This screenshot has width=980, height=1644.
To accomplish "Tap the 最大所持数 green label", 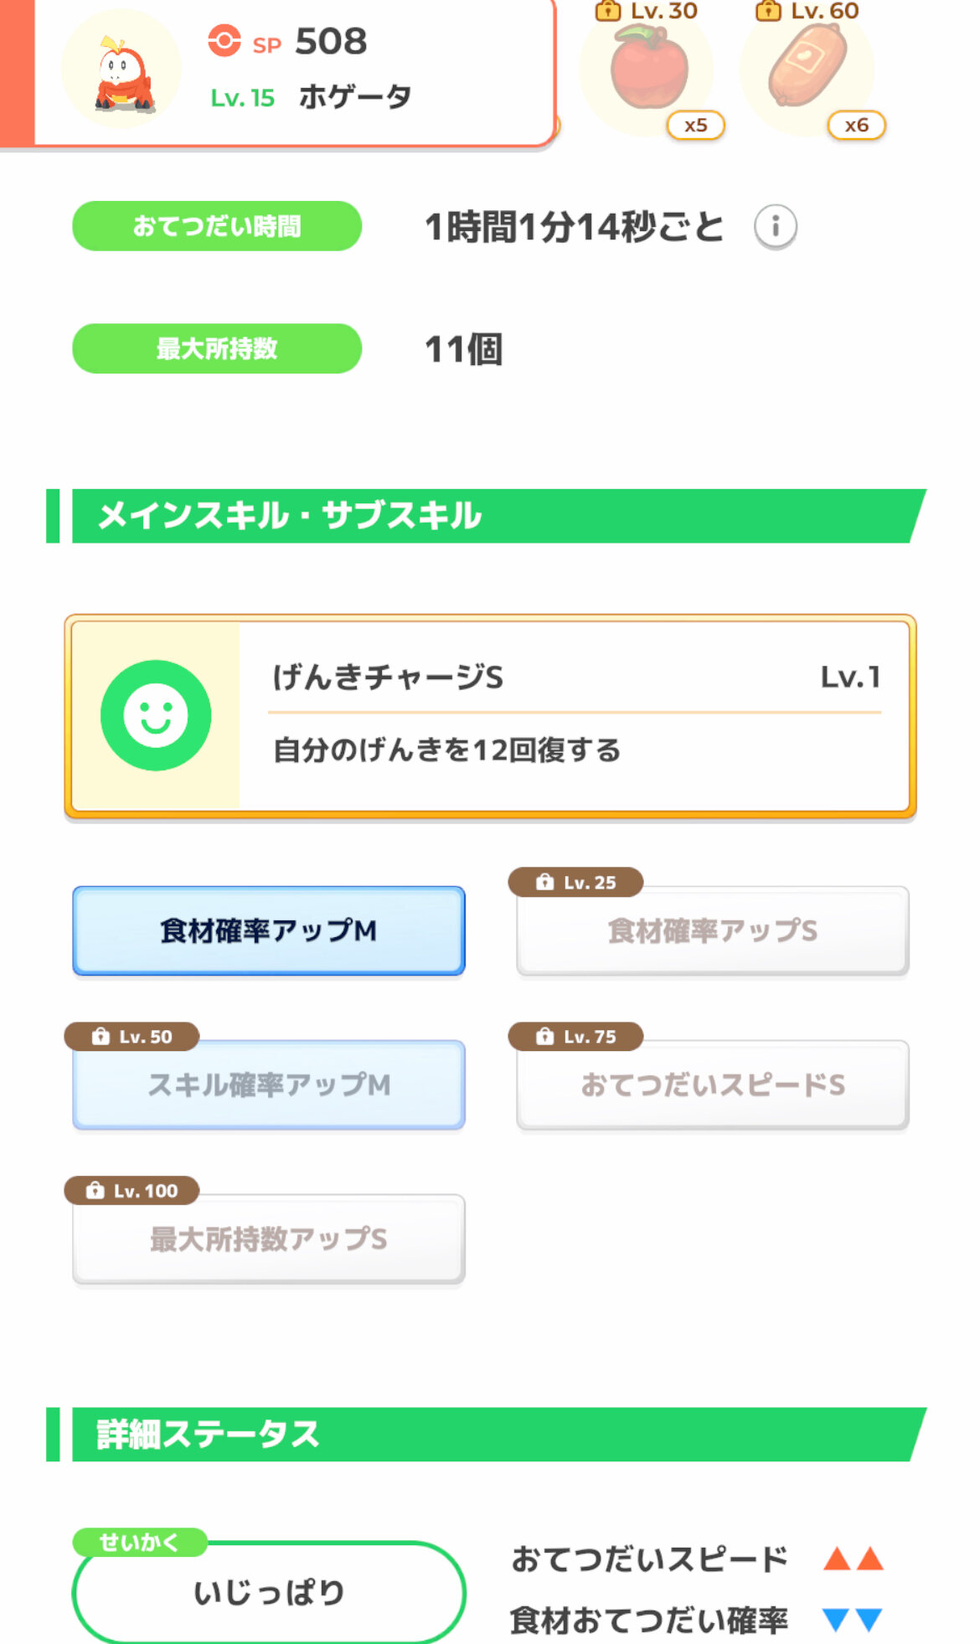I will click(217, 348).
